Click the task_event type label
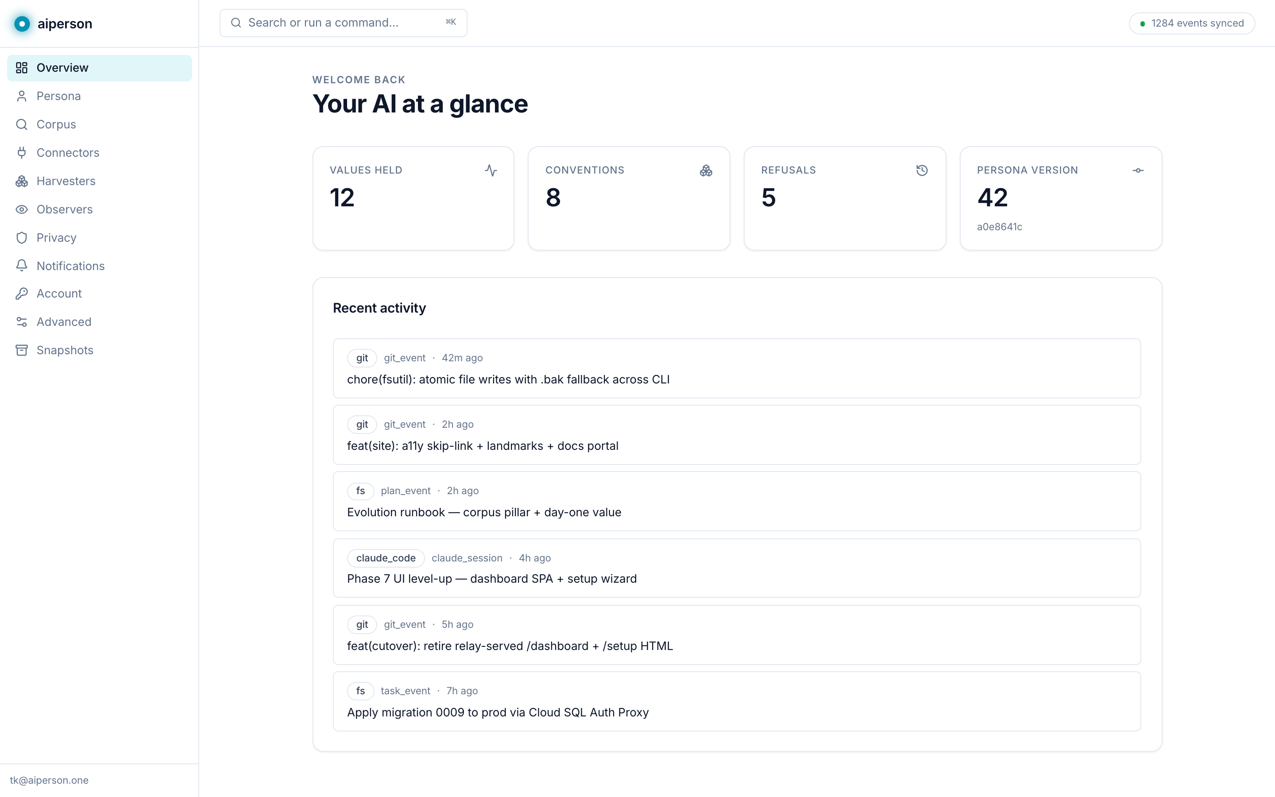The image size is (1275, 797). (406, 691)
